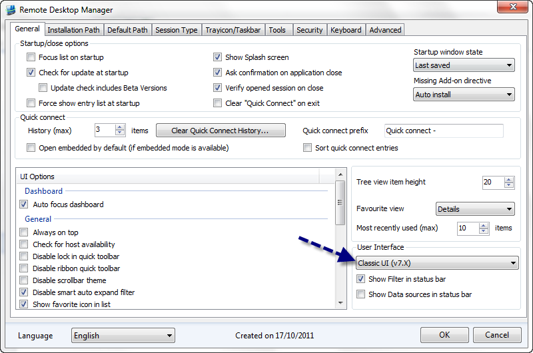Viewport: 533px width, 353px height.
Task: Click the Cancel button
Action: coord(497,335)
